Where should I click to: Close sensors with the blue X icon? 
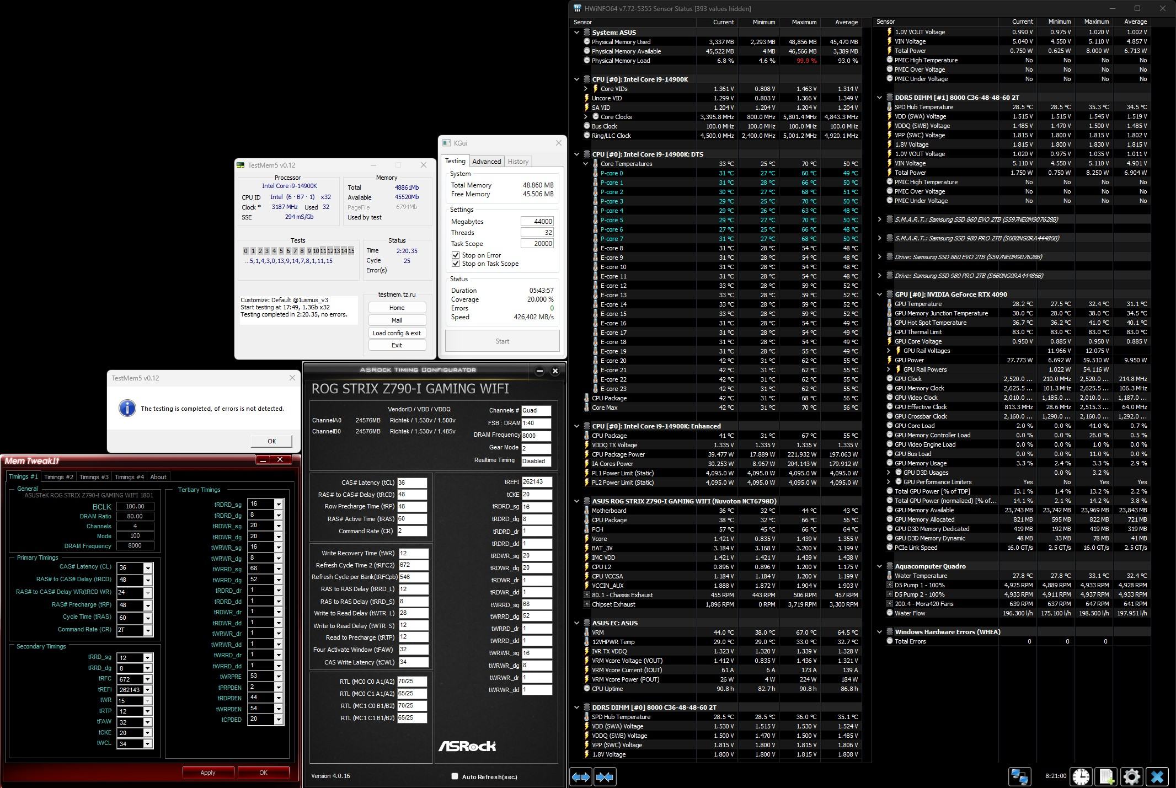click(1157, 776)
